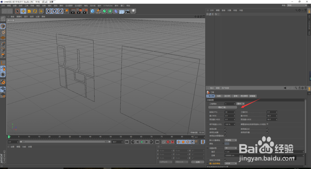Screen dimensions: 311x169
Task: Open the X-Particles menu
Action: 108,6
